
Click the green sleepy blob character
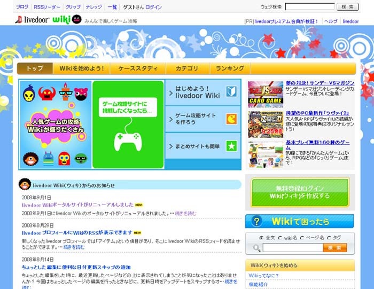[x=81, y=159]
